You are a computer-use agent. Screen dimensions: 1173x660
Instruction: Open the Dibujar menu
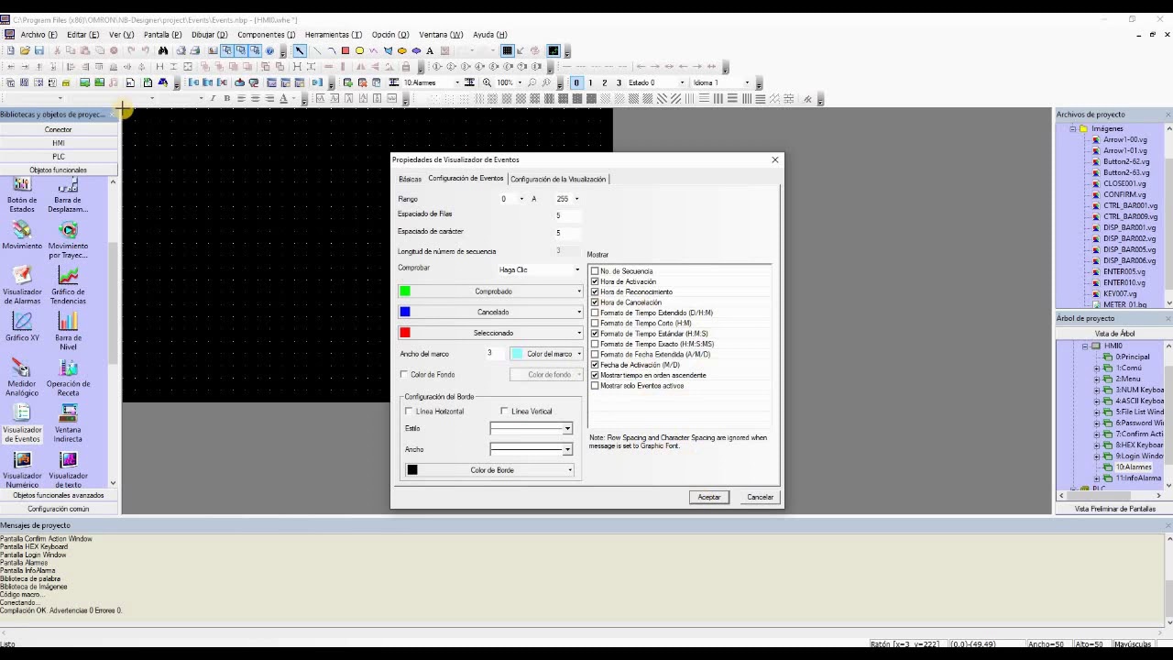(x=209, y=35)
